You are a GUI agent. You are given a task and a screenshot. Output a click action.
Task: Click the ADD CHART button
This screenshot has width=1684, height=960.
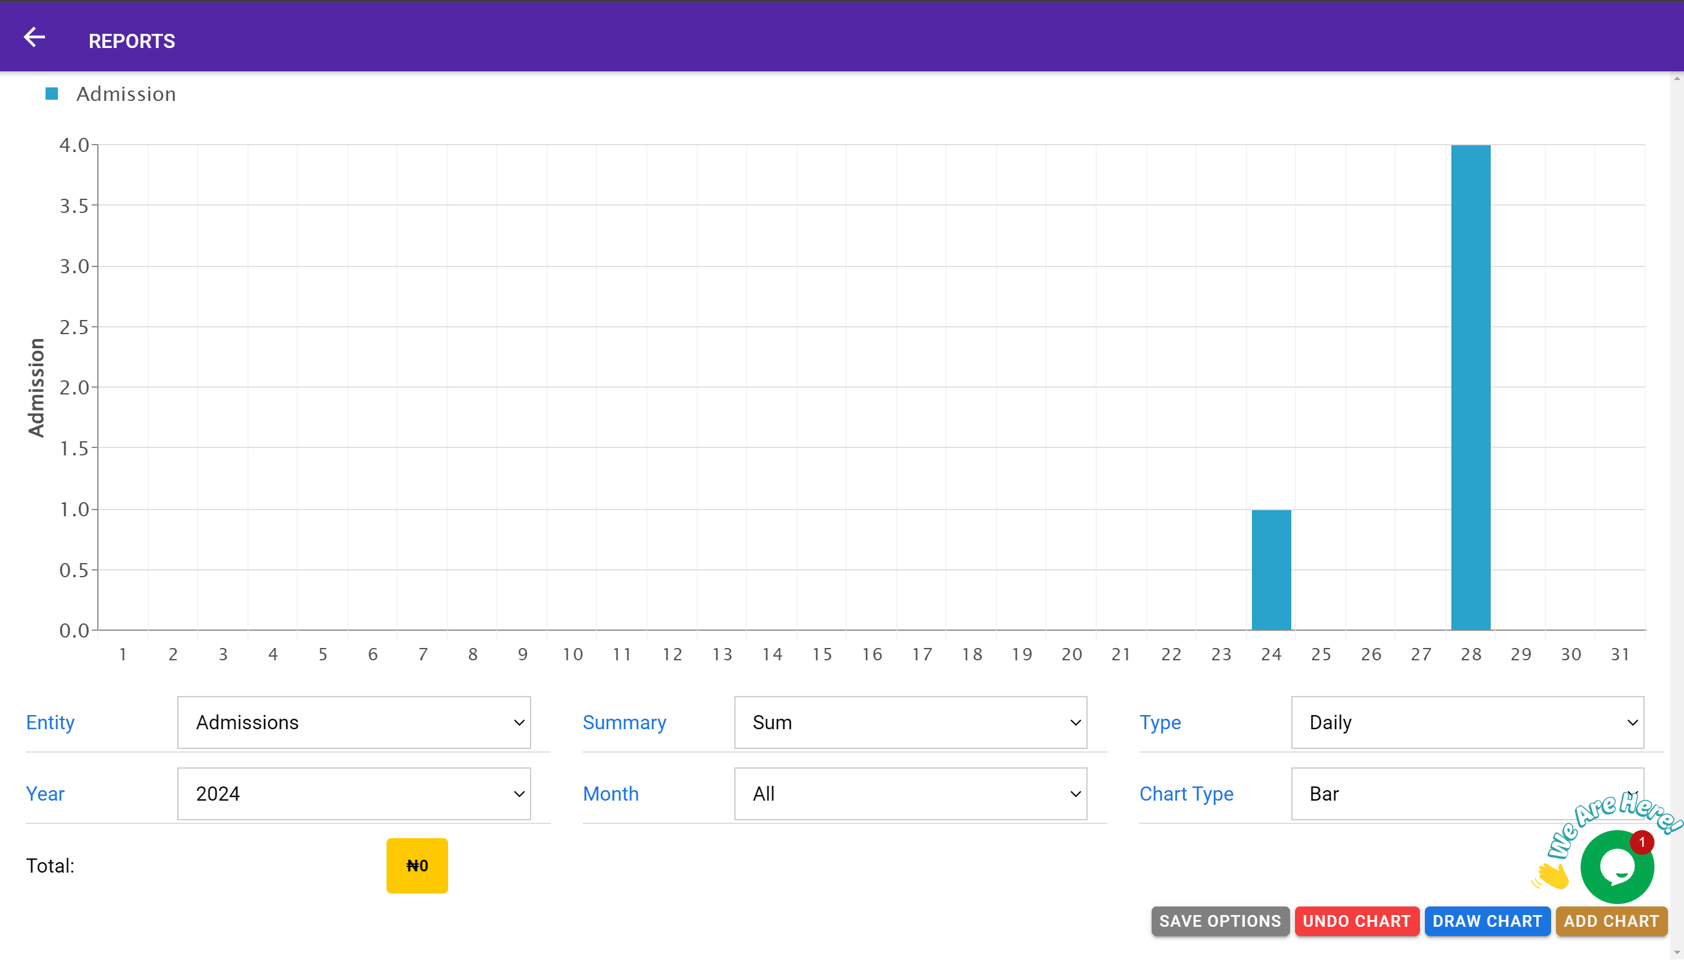click(x=1611, y=921)
